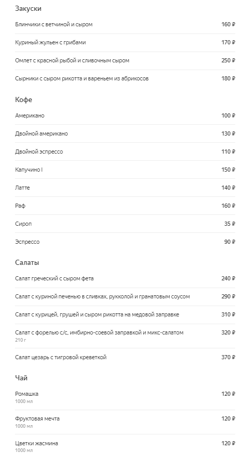Select the Блинчики с ветчиной и сыром item
Image resolution: width=245 pixels, height=453 pixels.
tap(125, 25)
